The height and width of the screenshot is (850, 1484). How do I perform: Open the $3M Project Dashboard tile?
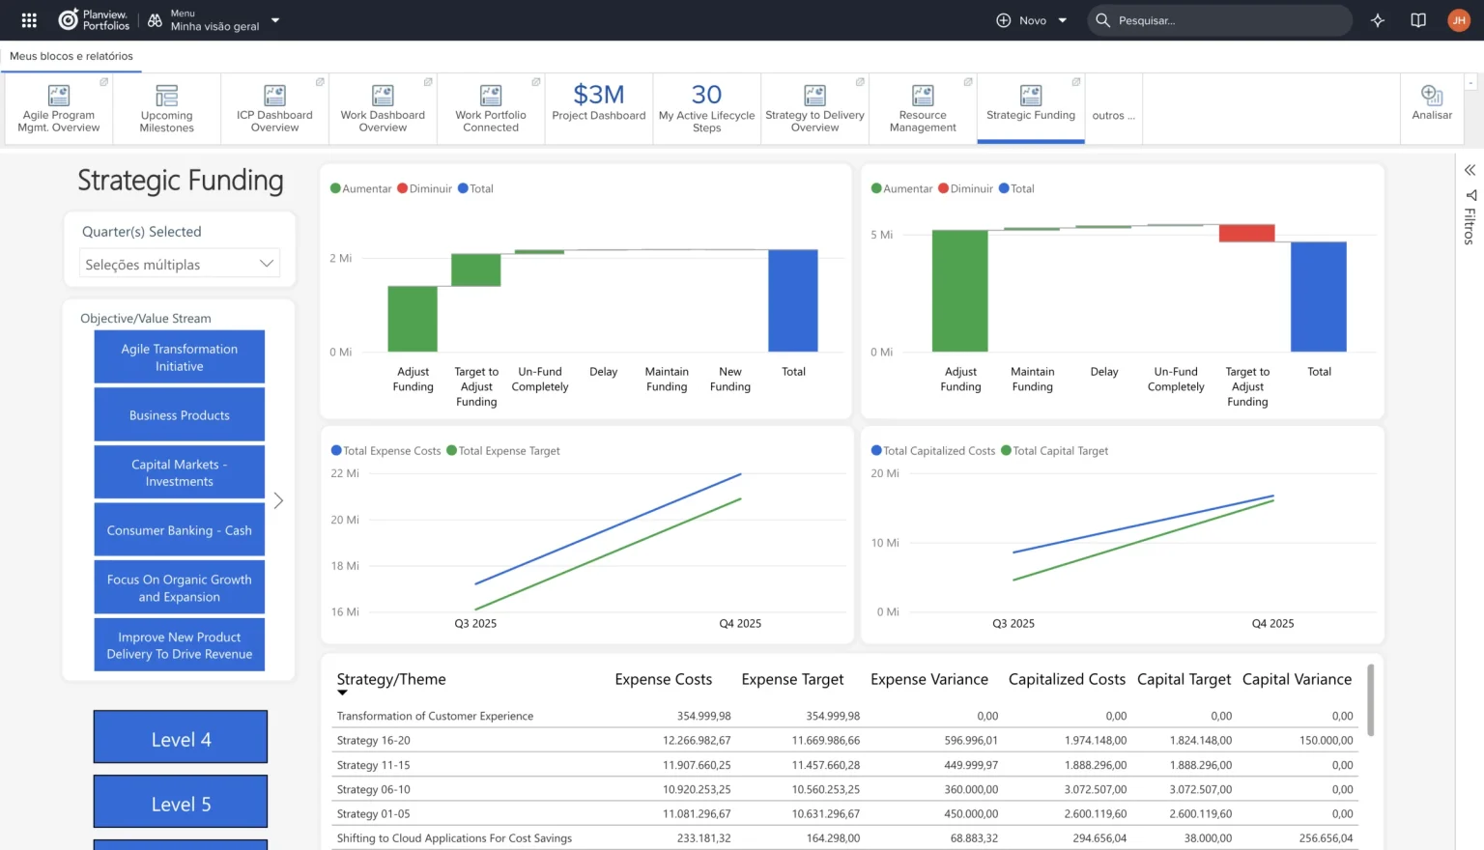point(599,109)
